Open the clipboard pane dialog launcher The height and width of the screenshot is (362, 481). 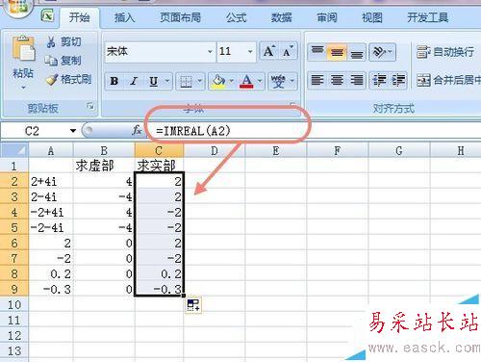coord(91,106)
